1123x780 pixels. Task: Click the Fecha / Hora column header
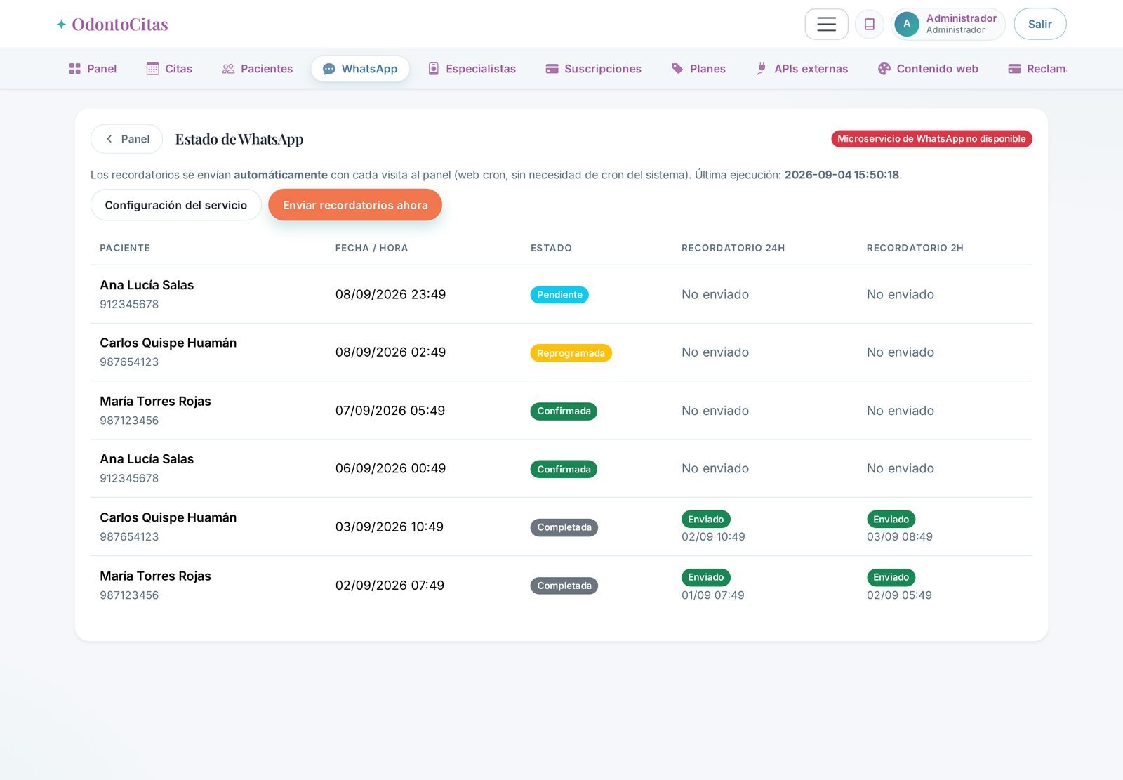point(372,248)
